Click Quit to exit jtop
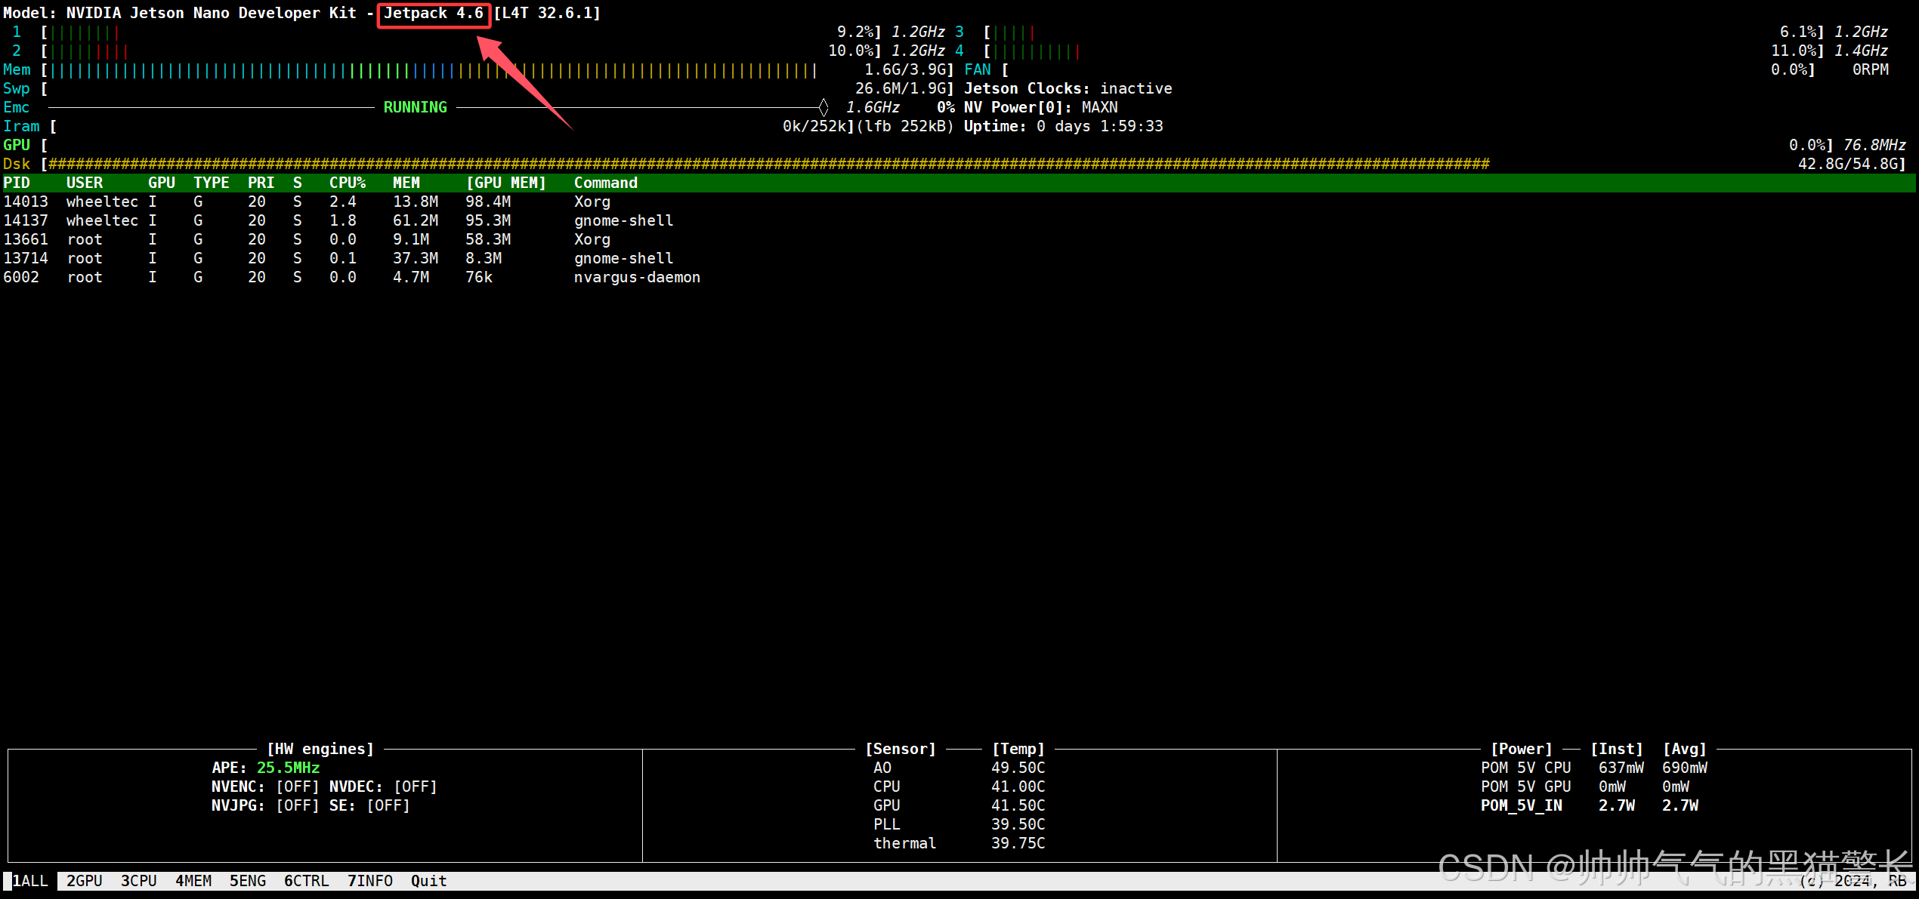 click(x=428, y=881)
